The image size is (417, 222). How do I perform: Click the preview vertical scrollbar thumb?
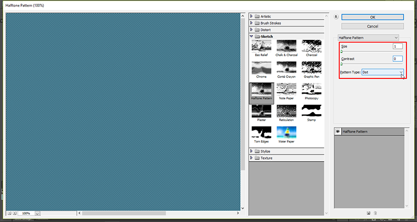[x=243, y=95]
